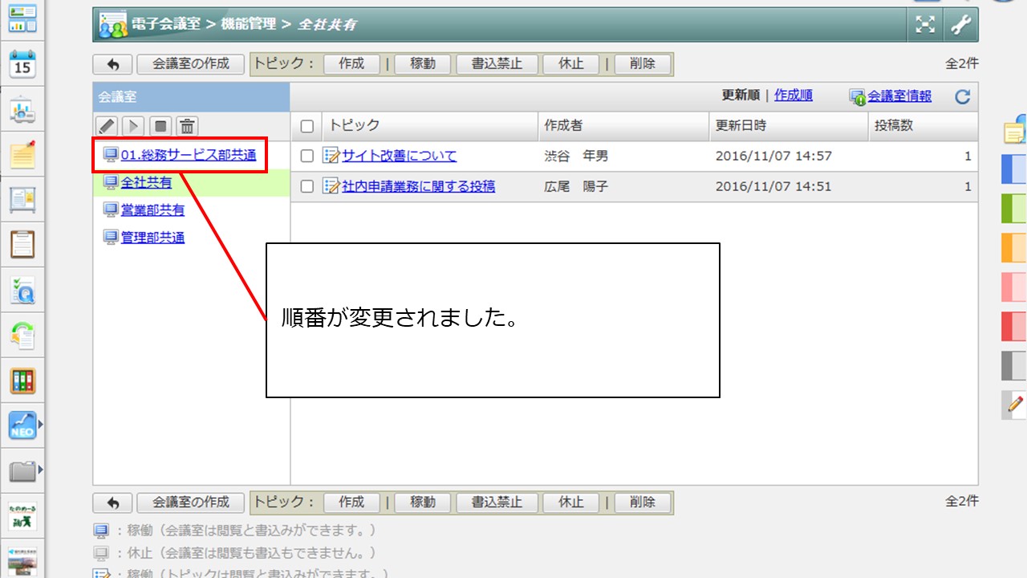Open the green たのめーる thumbnail in the sidebar
The width and height of the screenshot is (1027, 578).
(22, 516)
